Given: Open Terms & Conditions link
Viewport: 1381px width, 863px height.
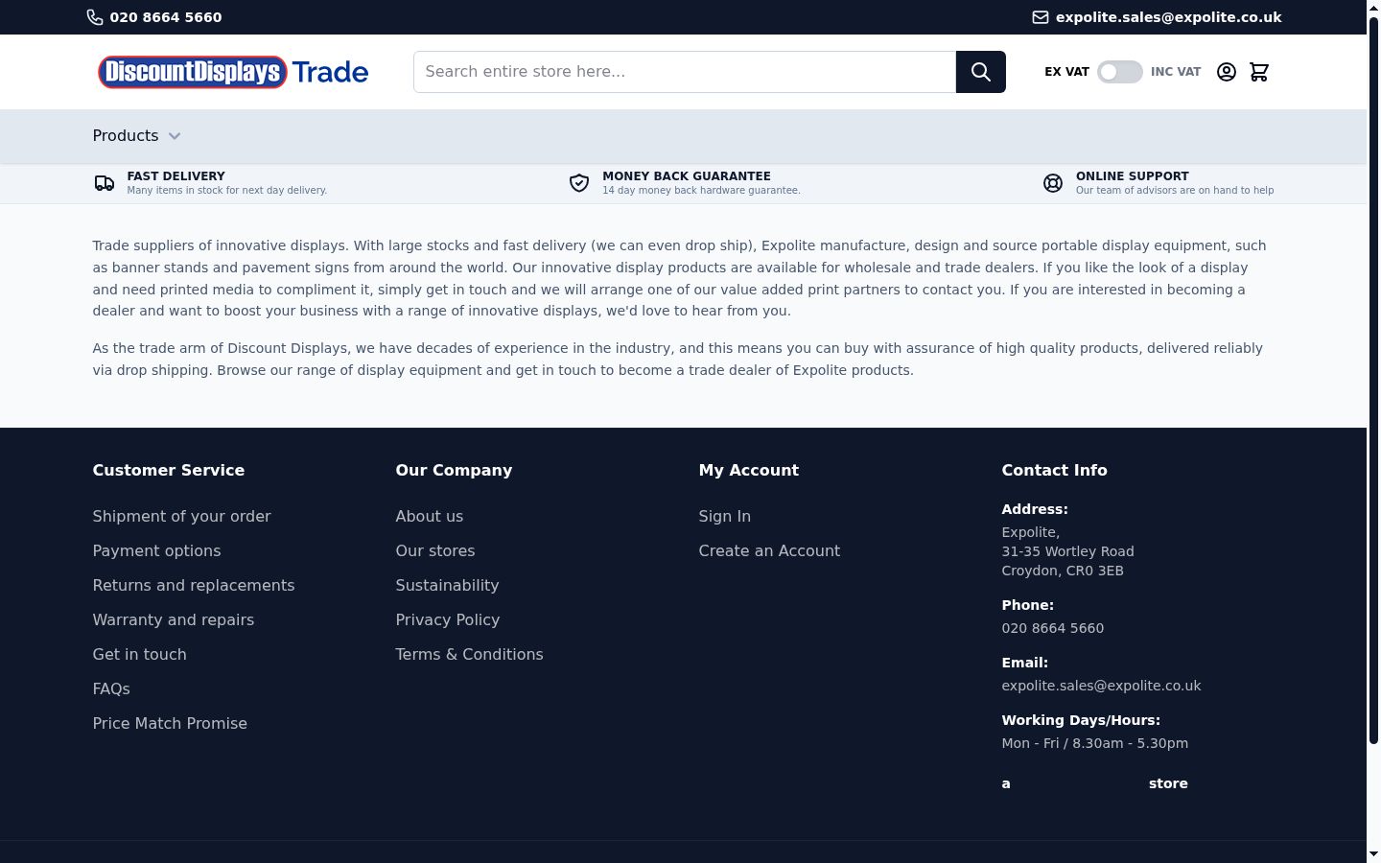Looking at the screenshot, I should 470,654.
